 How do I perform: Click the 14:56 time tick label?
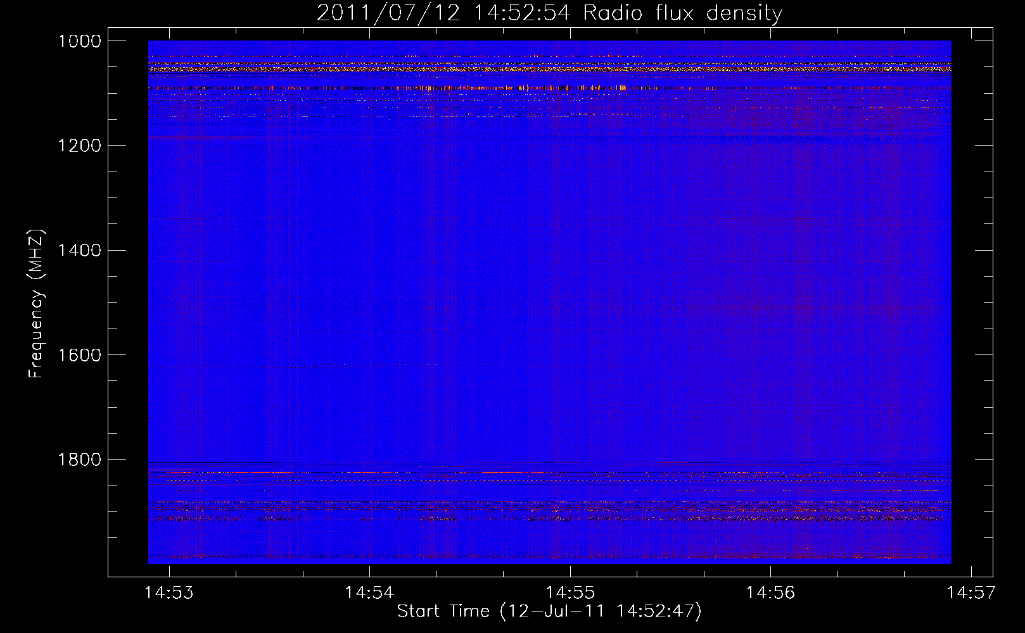tap(770, 592)
